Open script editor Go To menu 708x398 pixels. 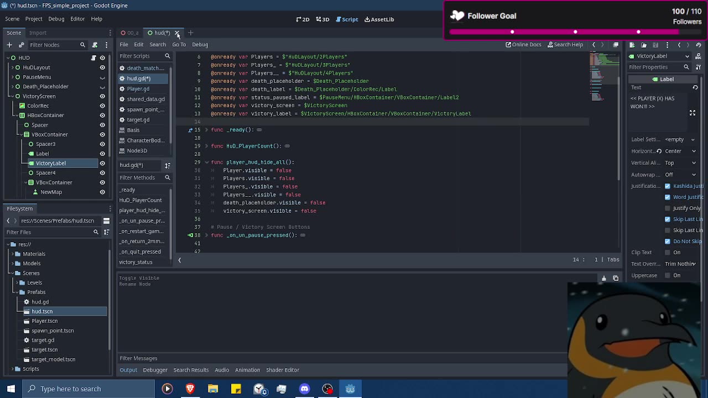click(179, 45)
